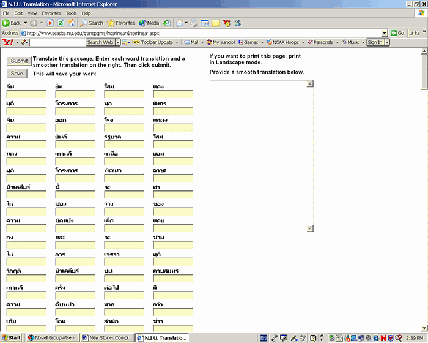Click the EN language indicator in taskbar
The width and height of the screenshot is (428, 343).
(x=264, y=338)
